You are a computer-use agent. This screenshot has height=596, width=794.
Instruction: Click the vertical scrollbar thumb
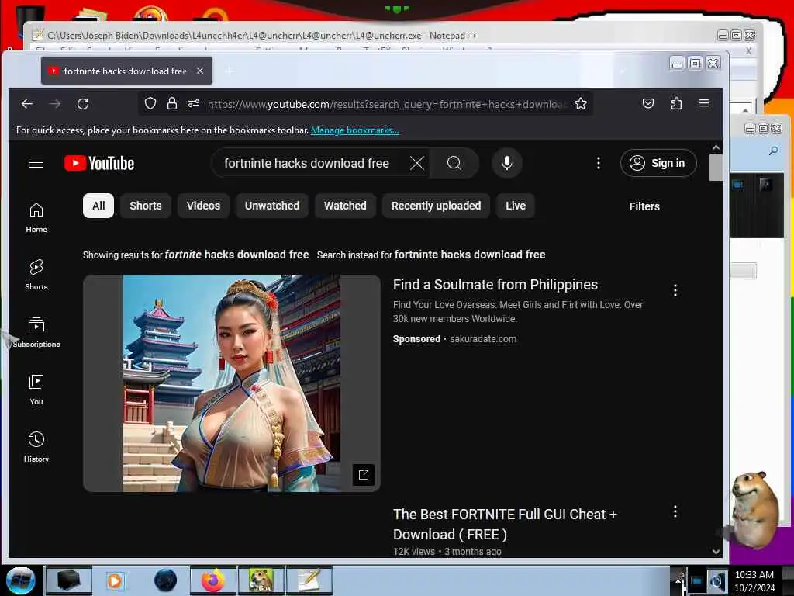(x=716, y=168)
